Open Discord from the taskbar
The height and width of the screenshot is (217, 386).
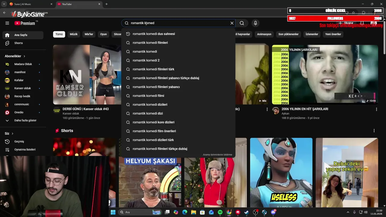click(x=273, y=212)
